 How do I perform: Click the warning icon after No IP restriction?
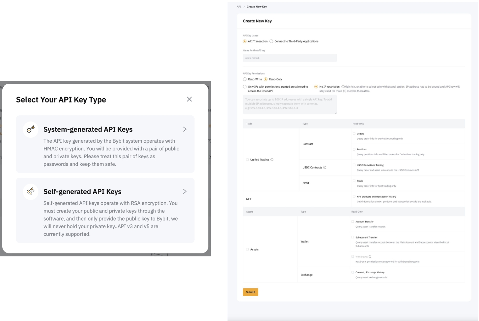click(x=343, y=87)
